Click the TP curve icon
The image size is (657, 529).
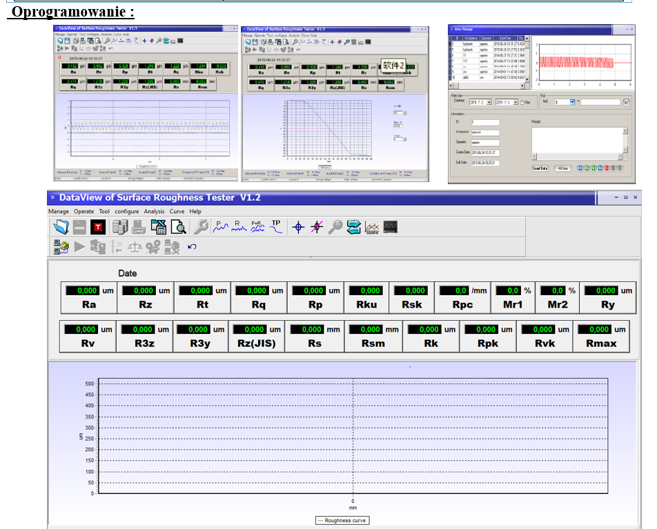(x=276, y=226)
